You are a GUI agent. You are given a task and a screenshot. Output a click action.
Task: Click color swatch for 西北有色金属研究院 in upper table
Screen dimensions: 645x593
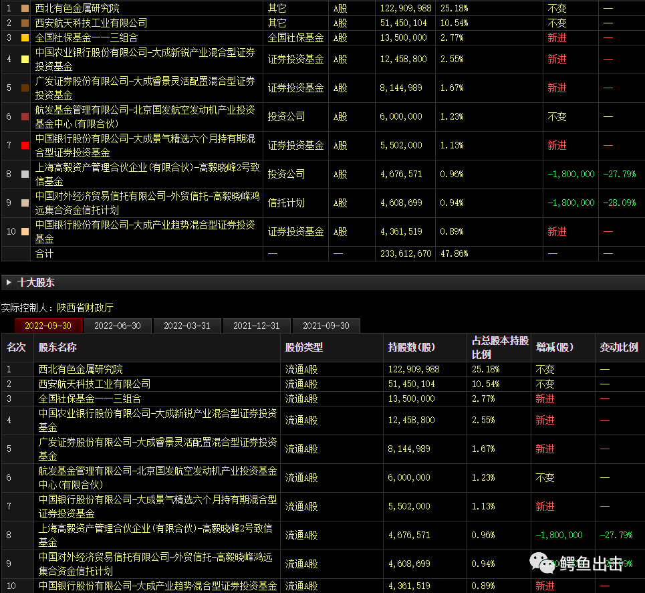[x=25, y=8]
